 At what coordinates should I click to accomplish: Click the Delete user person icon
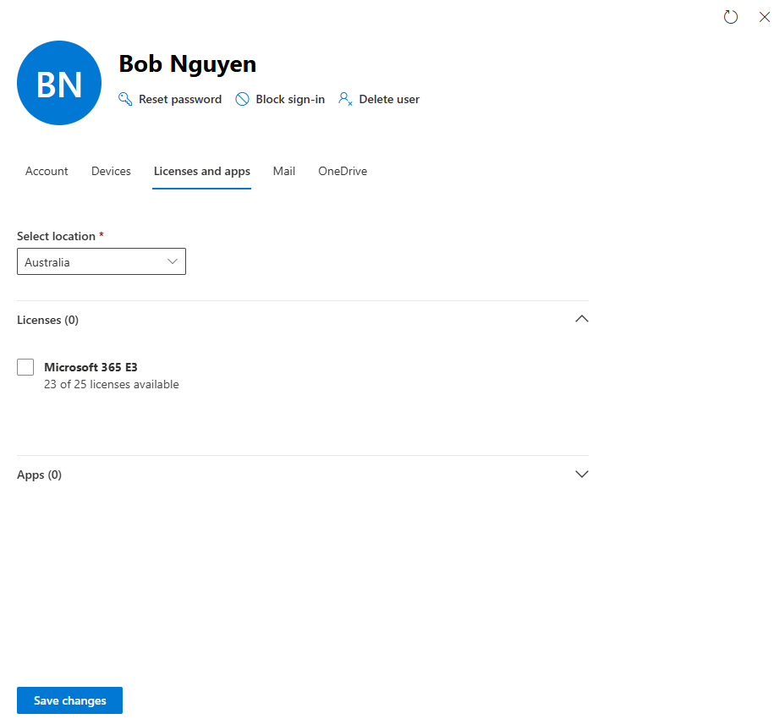coord(345,99)
